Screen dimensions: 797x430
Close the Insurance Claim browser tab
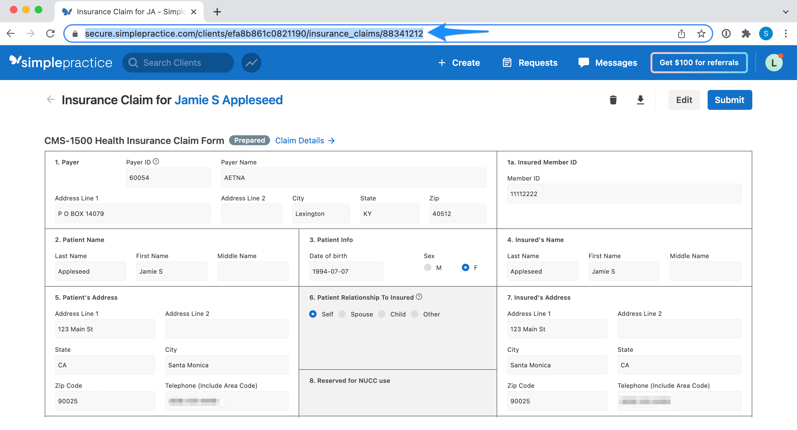point(194,12)
